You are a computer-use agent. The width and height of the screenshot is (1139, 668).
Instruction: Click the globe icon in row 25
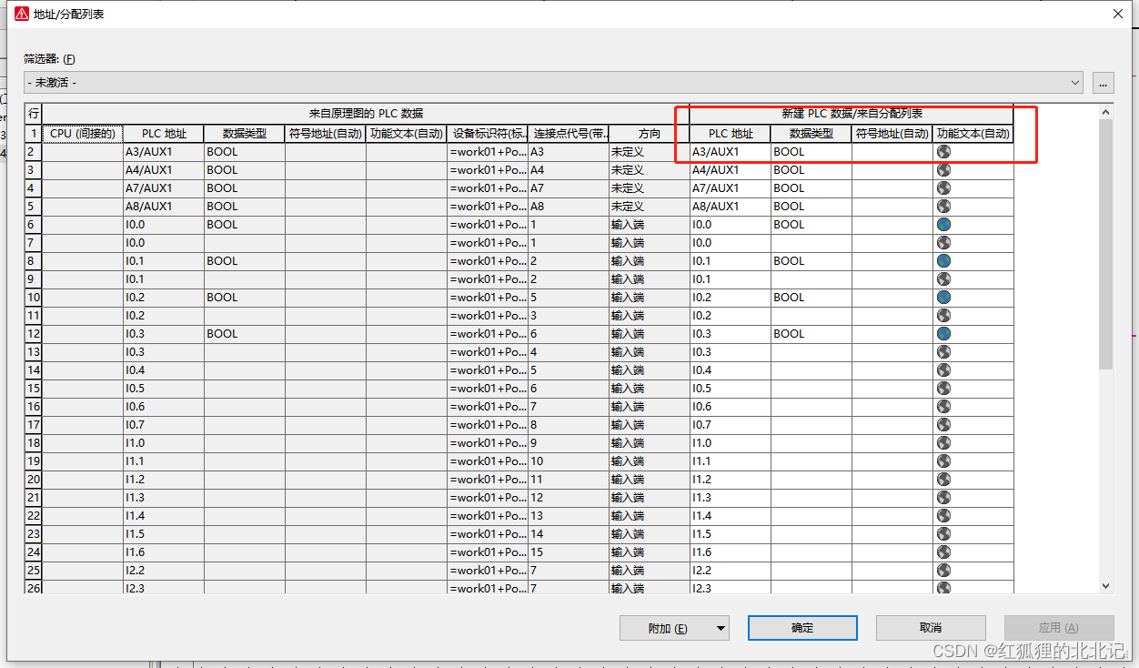tap(943, 571)
